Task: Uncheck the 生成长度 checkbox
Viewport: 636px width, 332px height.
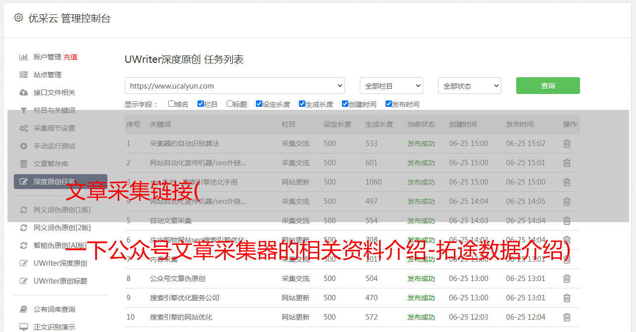Action: tap(302, 104)
